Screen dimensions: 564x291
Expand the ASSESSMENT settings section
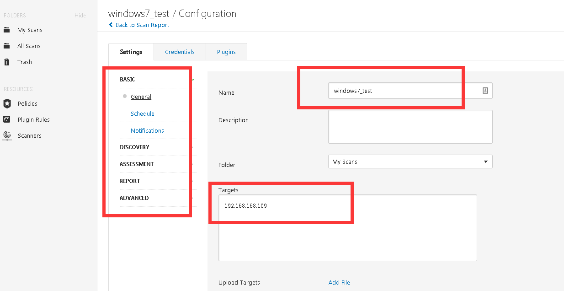[137, 164]
